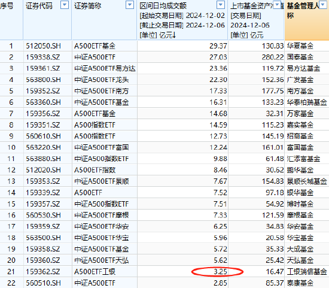Click code cell 563800.SH
This screenshot has width=329, height=288.
coord(43,80)
